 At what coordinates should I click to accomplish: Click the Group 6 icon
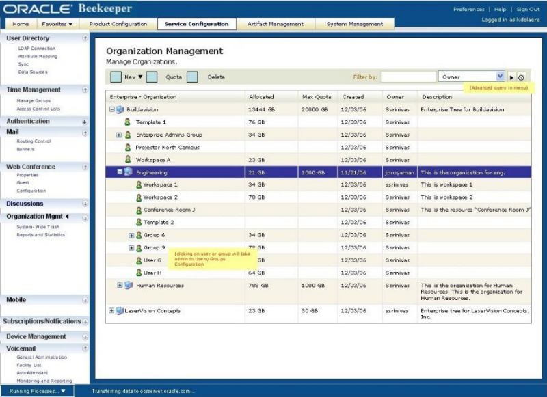pos(139,235)
